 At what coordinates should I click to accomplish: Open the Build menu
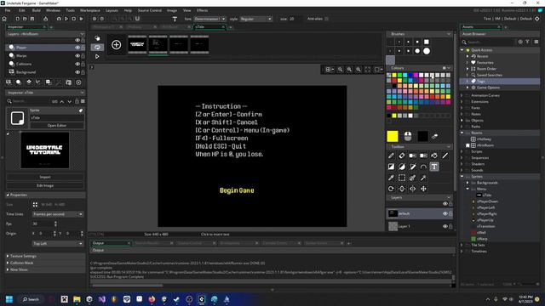tap(36, 10)
